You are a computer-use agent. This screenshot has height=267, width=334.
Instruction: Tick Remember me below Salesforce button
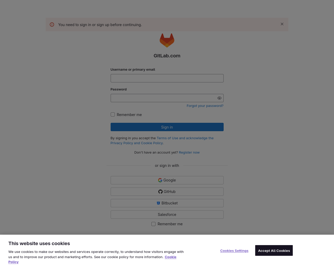coord(153,224)
